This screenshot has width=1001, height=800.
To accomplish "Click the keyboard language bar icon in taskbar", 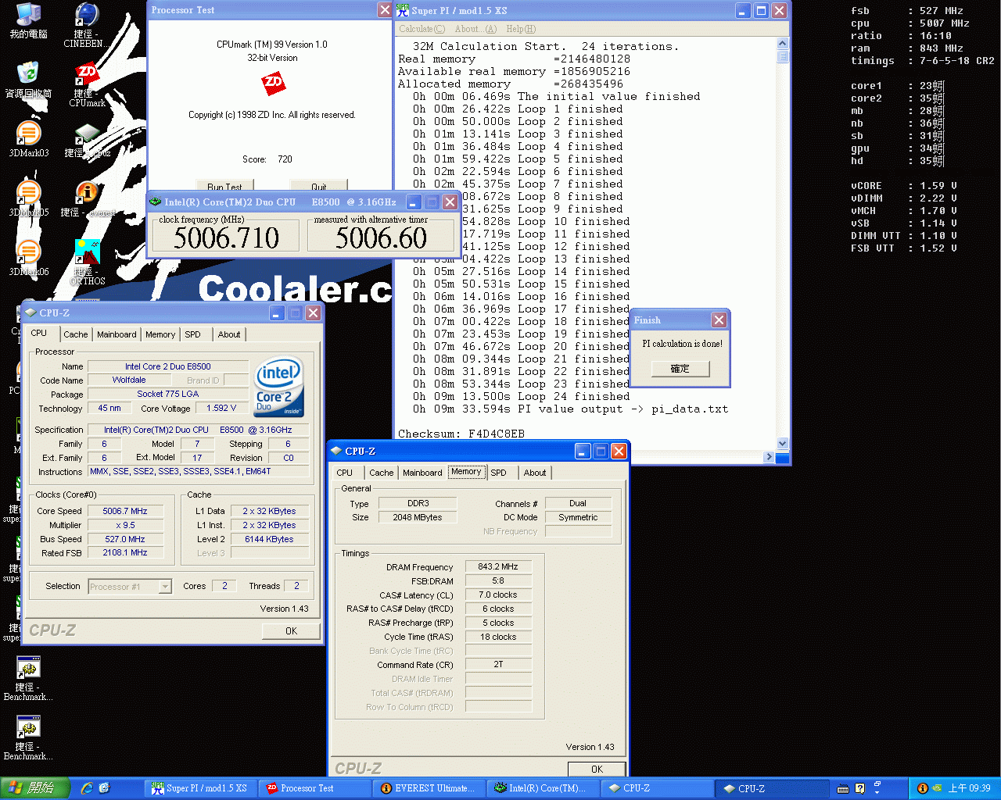I will 842,788.
